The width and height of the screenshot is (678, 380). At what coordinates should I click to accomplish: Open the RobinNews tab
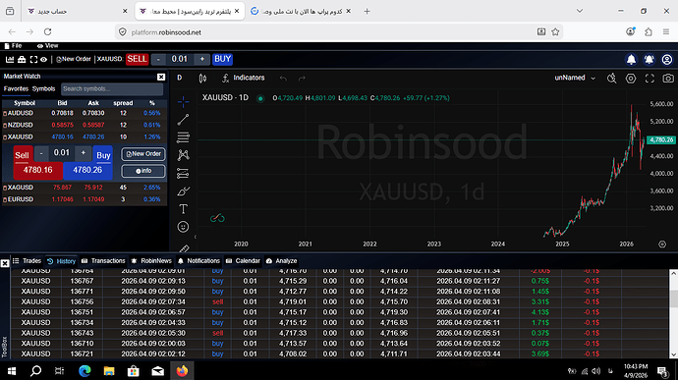[151, 261]
